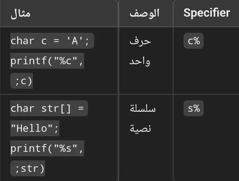Viewport: 239px width, 181px height.
Task: Click the الوصف column header
Action: click(145, 13)
